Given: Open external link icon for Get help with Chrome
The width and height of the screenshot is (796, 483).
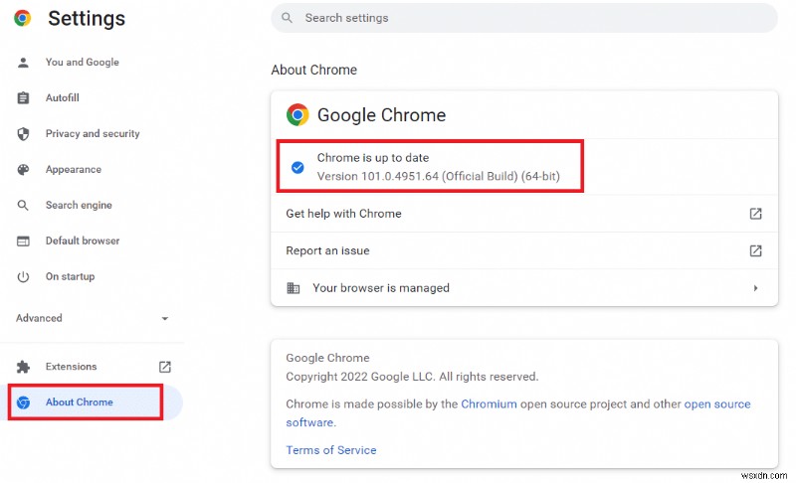Looking at the screenshot, I should point(755,214).
